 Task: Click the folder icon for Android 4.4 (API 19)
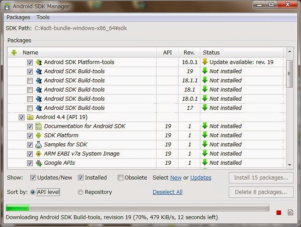pos(30,117)
